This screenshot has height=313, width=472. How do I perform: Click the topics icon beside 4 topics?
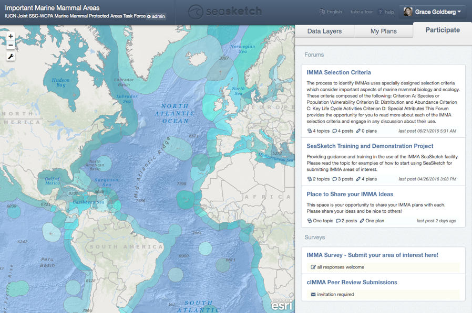[310, 131]
